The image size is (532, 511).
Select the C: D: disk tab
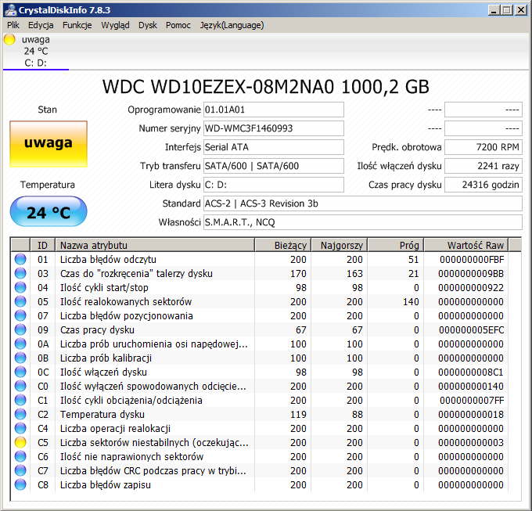(36, 51)
